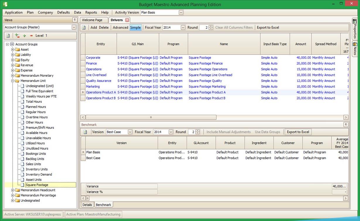The width and height of the screenshot is (360, 221).
Task: Open the Benchmark Version dropdown
Action: pos(130,132)
